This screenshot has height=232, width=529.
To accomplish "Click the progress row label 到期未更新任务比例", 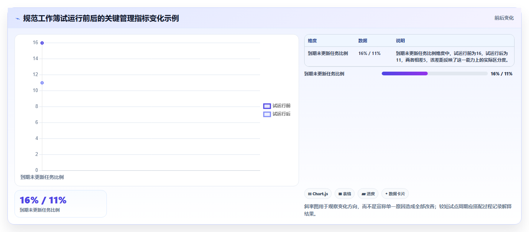I will click(324, 74).
